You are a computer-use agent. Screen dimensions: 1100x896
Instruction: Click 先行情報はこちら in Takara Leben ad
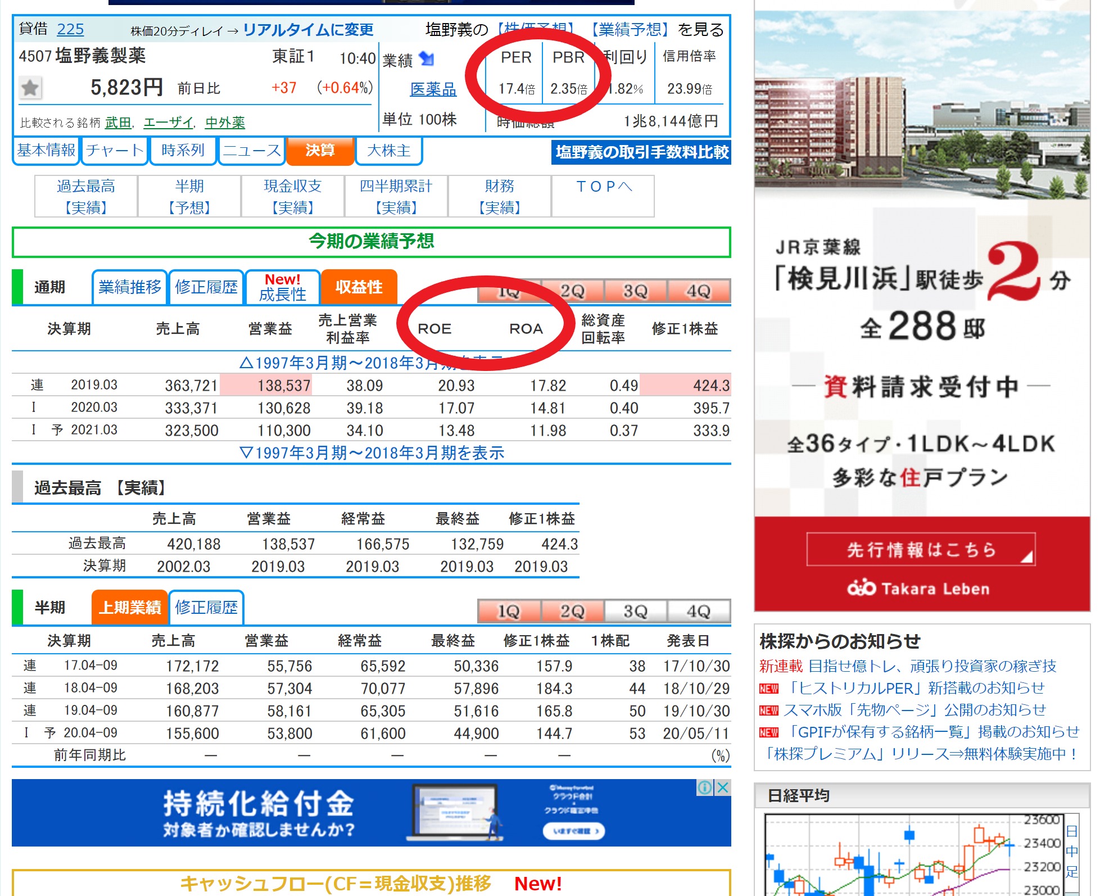(x=921, y=549)
